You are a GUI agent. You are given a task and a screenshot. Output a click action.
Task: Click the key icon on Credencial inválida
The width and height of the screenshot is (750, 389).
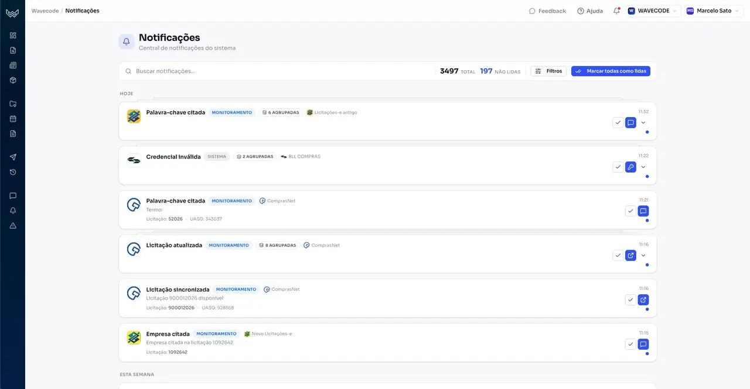[630, 167]
